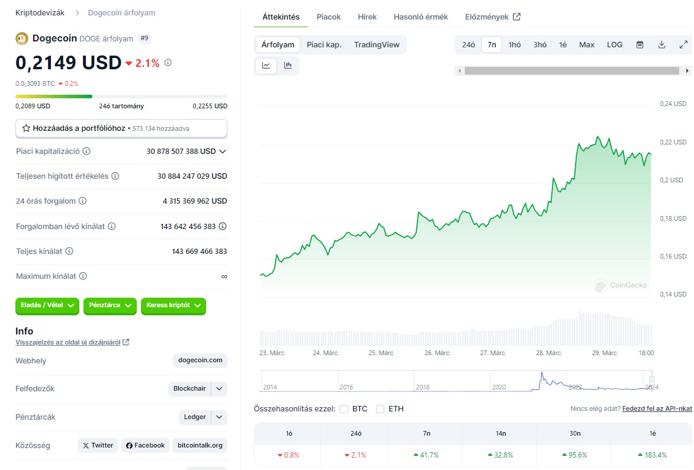Show info for Maximum kínálat
The height and width of the screenshot is (470, 694).
[x=83, y=276]
